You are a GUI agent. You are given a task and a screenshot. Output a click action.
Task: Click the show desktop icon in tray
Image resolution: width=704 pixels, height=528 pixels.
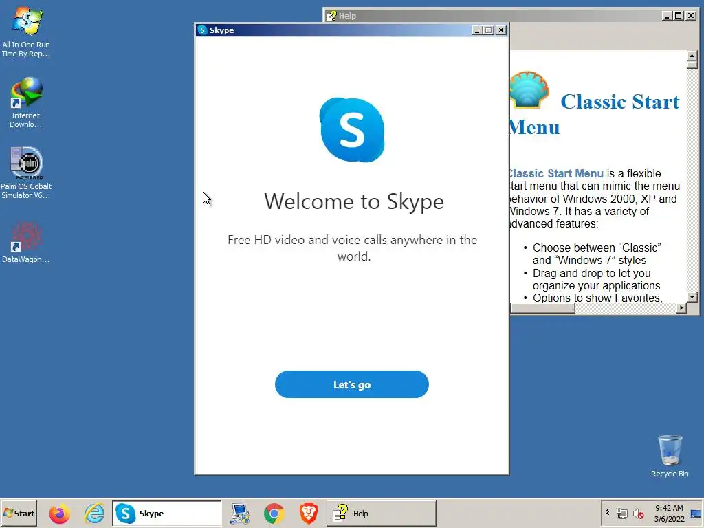click(x=696, y=513)
